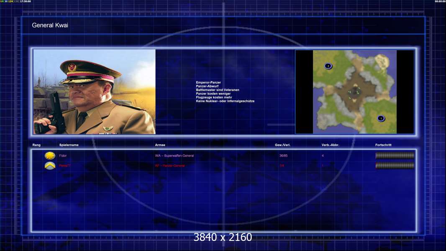Viewport: 446px width, 251px height.
Task: Click Flugzeuge kosten mehr text
Action: [x=214, y=97]
